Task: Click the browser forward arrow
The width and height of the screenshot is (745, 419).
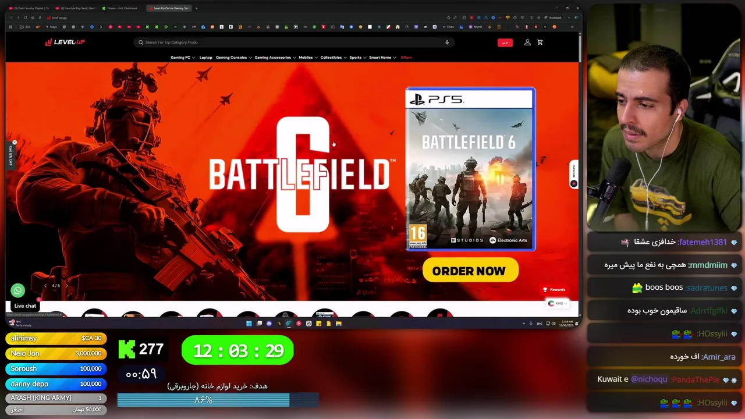Action: [x=18, y=17]
